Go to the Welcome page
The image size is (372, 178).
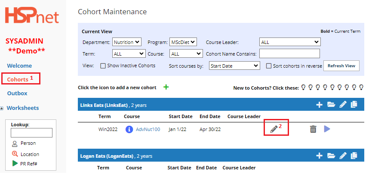pos(19,66)
